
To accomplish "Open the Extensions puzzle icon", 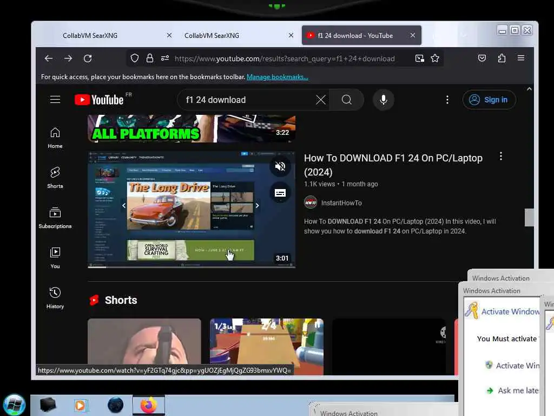I will click(x=502, y=58).
